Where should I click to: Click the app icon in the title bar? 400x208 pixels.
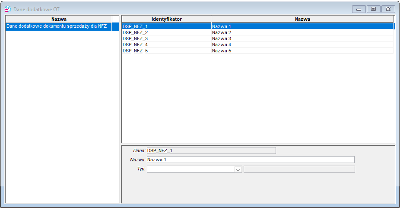tap(8, 9)
